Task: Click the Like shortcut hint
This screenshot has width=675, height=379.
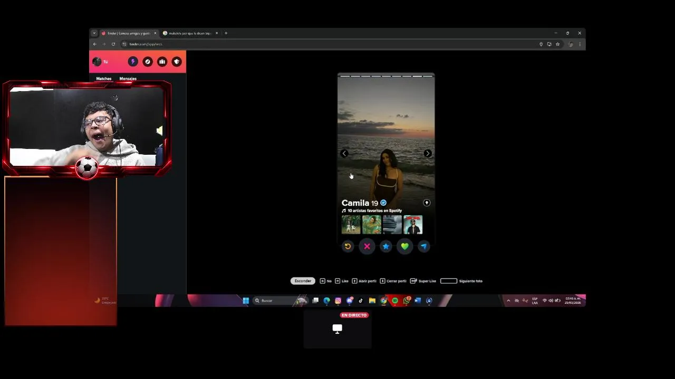Action: (342, 281)
